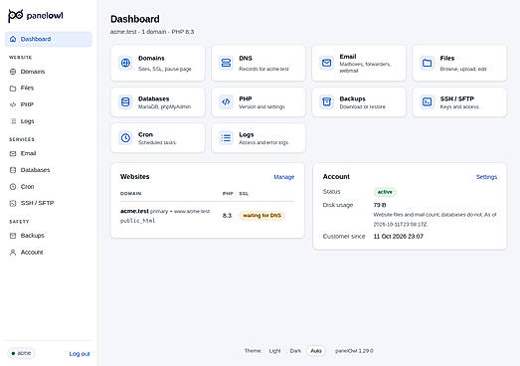Click the panelowl owl logo
This screenshot has height=366, width=520.
pyautogui.click(x=16, y=16)
